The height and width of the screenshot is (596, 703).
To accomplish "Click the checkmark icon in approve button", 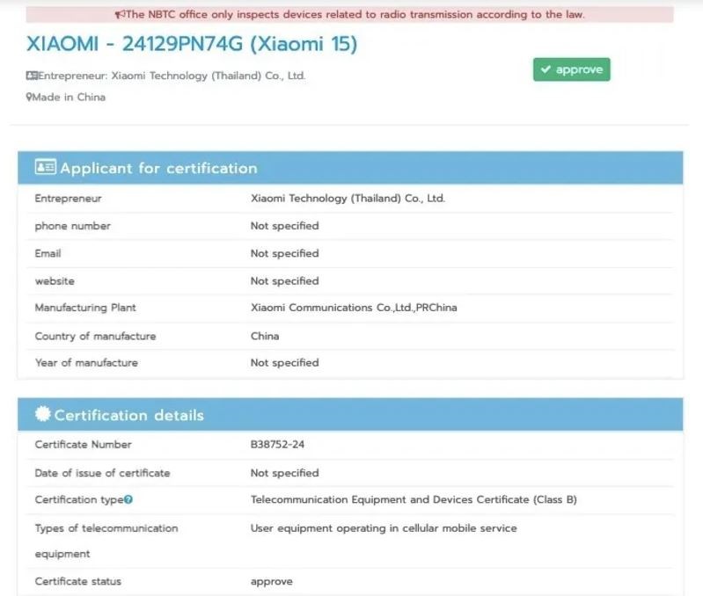I will (x=546, y=69).
